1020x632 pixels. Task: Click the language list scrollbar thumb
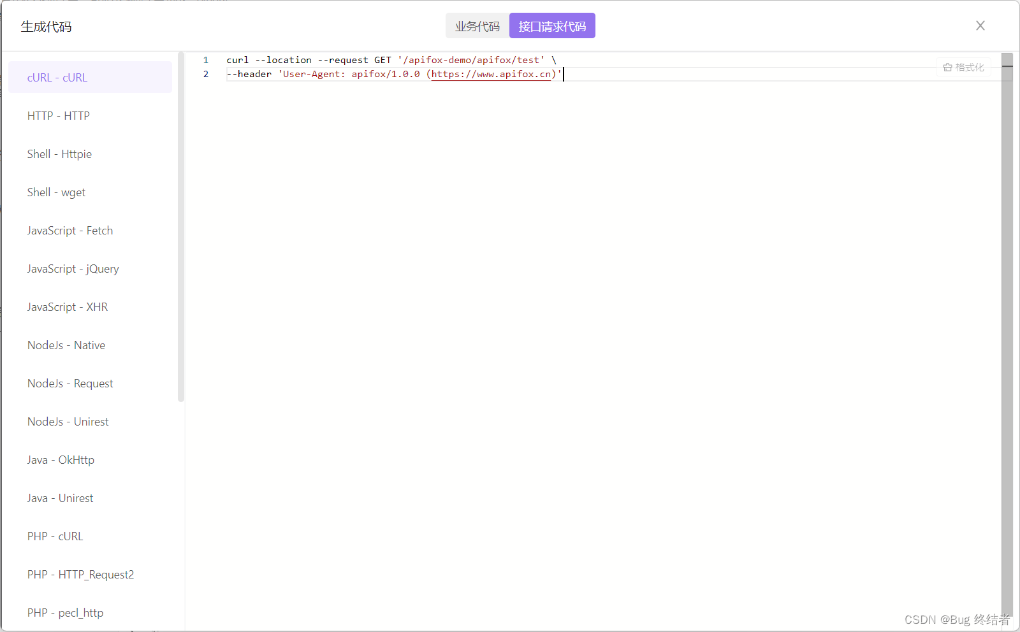pyautogui.click(x=181, y=227)
